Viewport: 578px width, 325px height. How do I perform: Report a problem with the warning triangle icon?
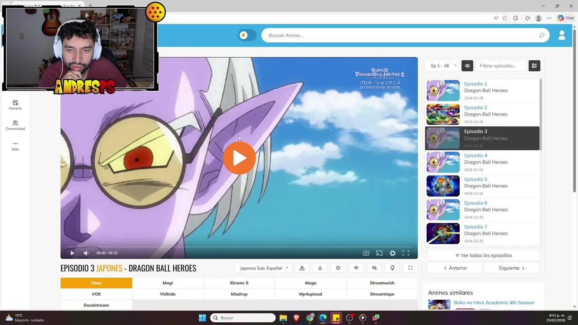(302, 268)
